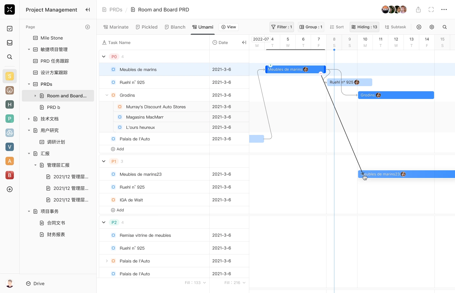Viewport: 455px width, 293px height.
Task: Toggle status circle of Grodins task
Action: click(x=113, y=95)
